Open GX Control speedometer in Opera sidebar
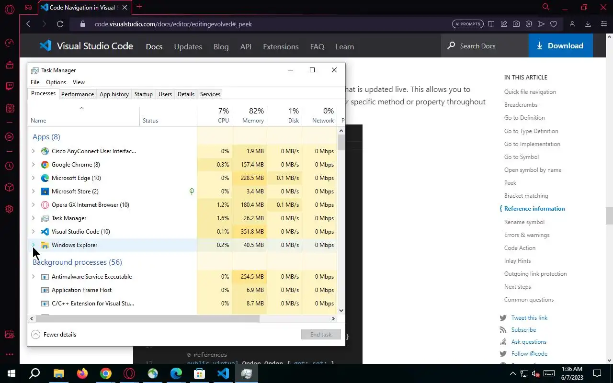 [x=9, y=43]
